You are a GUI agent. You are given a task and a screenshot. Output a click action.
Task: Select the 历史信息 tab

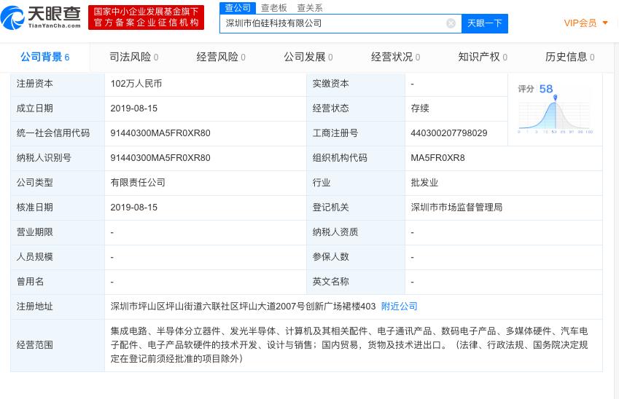tap(570, 57)
